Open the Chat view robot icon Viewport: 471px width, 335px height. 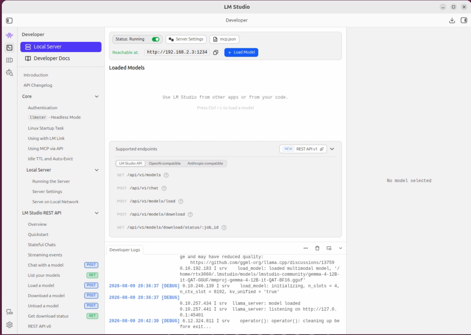click(9, 35)
